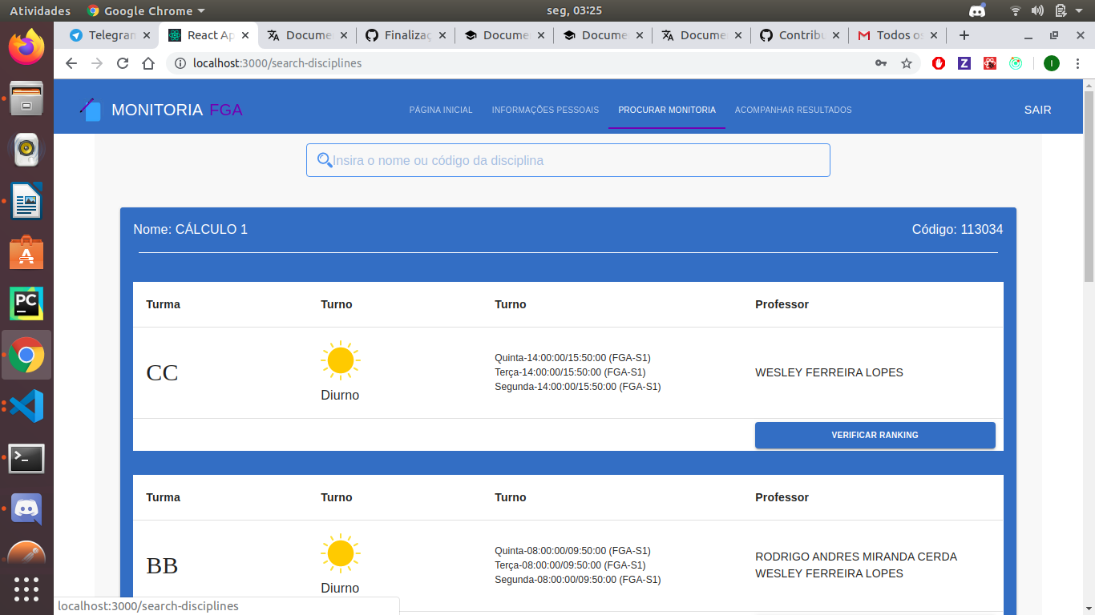Log out with the SAIR button
The width and height of the screenshot is (1095, 615).
(x=1037, y=110)
